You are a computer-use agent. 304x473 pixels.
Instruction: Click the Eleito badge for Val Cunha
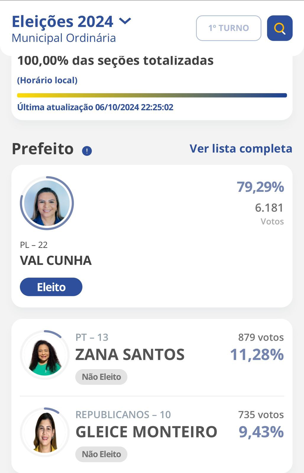click(51, 287)
